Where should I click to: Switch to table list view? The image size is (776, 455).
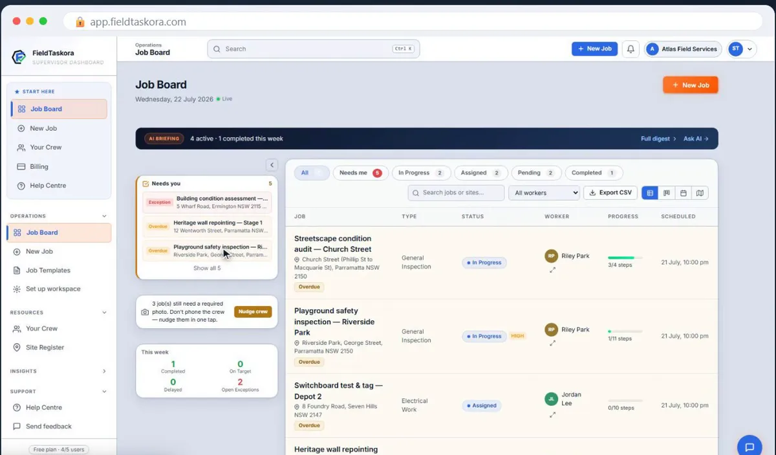click(650, 193)
